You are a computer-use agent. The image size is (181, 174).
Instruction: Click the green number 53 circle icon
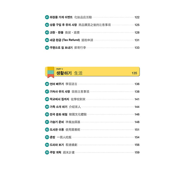point(47,137)
